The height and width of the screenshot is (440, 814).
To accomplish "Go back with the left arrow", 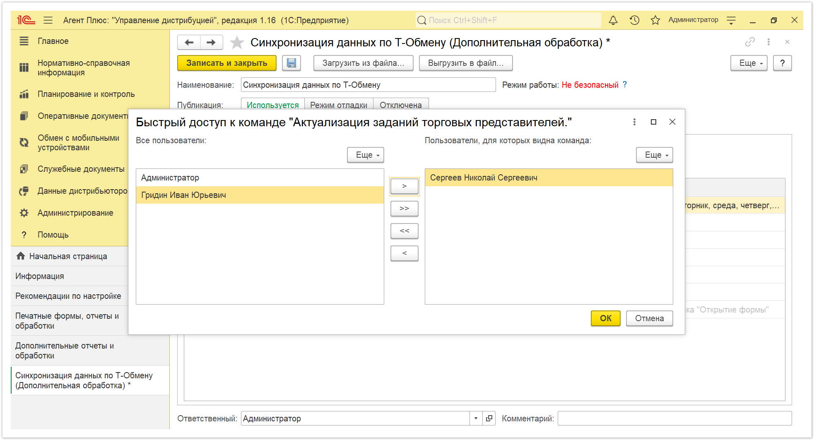I will (189, 42).
